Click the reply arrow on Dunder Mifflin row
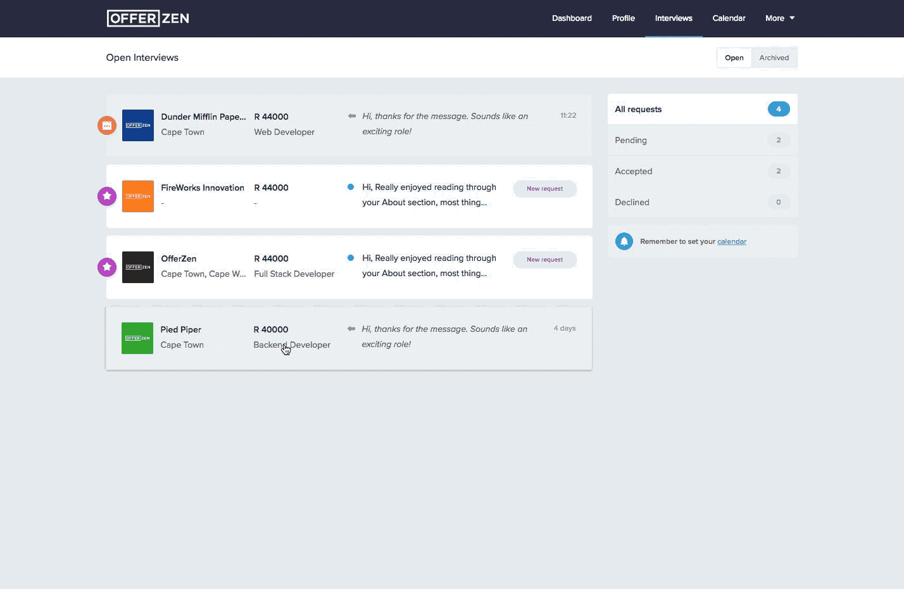 tap(352, 116)
